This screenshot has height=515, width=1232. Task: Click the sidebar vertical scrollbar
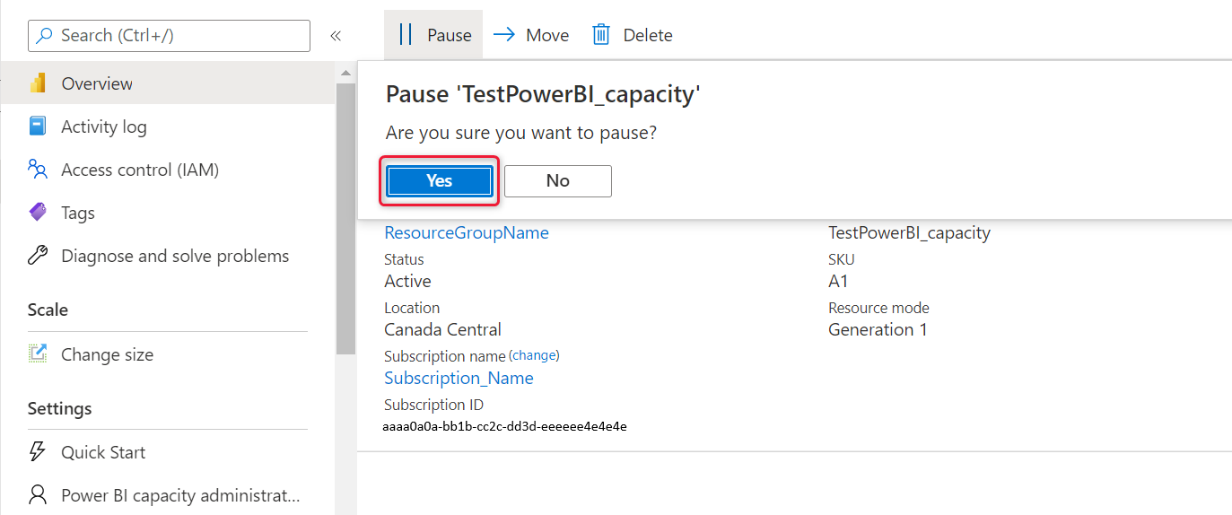[345, 215]
